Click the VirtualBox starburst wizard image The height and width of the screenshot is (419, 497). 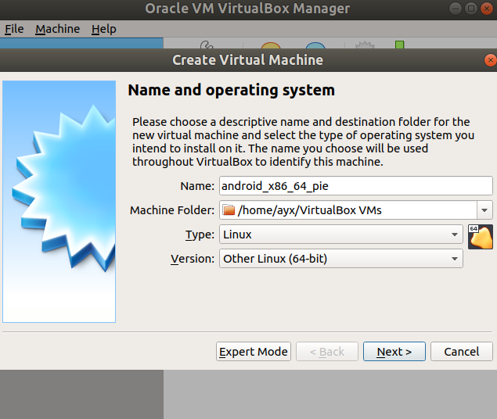(x=59, y=202)
